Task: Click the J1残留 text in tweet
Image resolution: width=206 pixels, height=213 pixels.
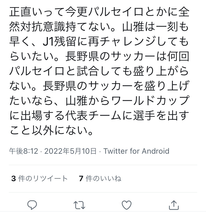Action: point(59,41)
